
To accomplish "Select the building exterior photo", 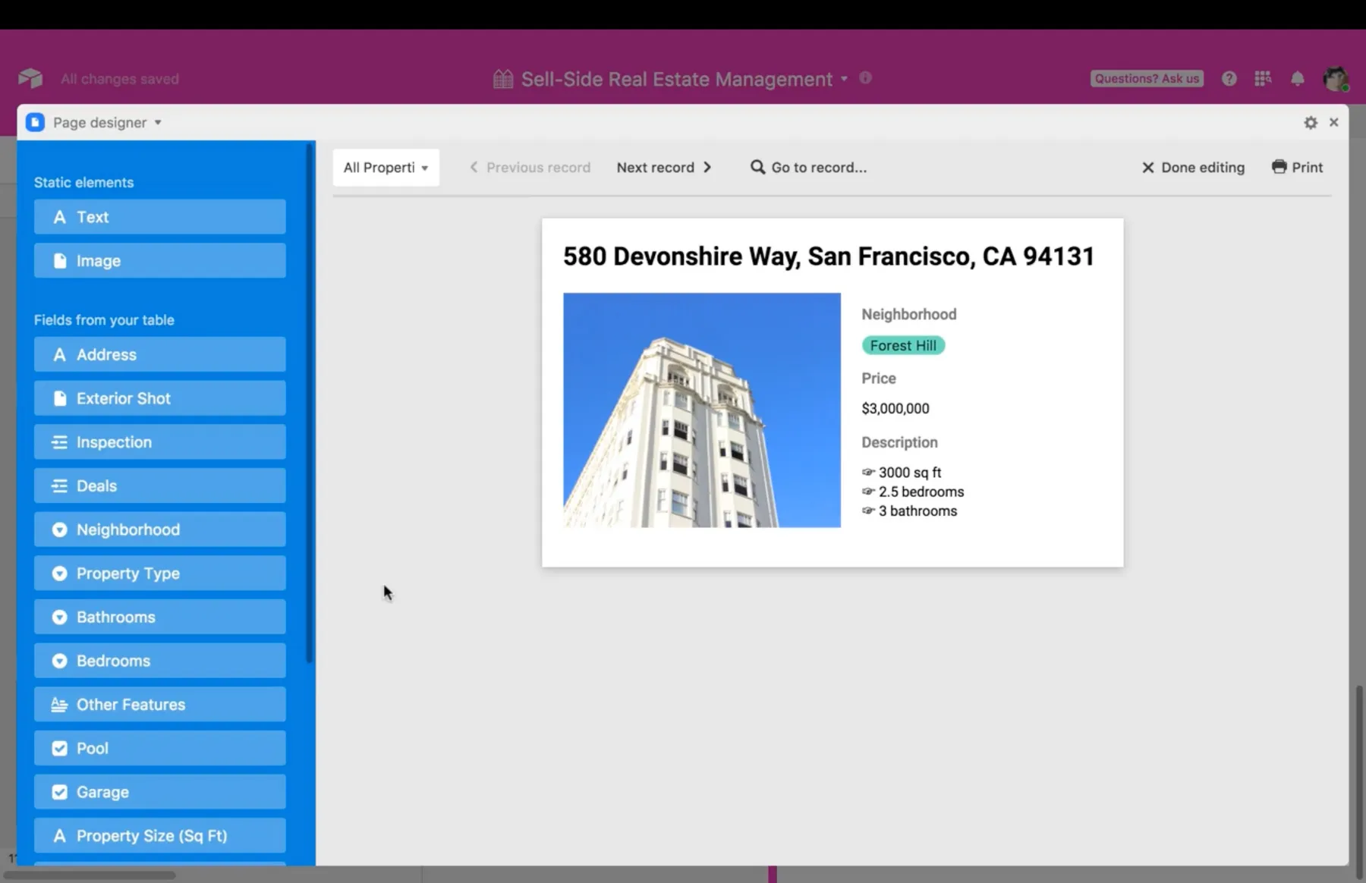I will [701, 410].
